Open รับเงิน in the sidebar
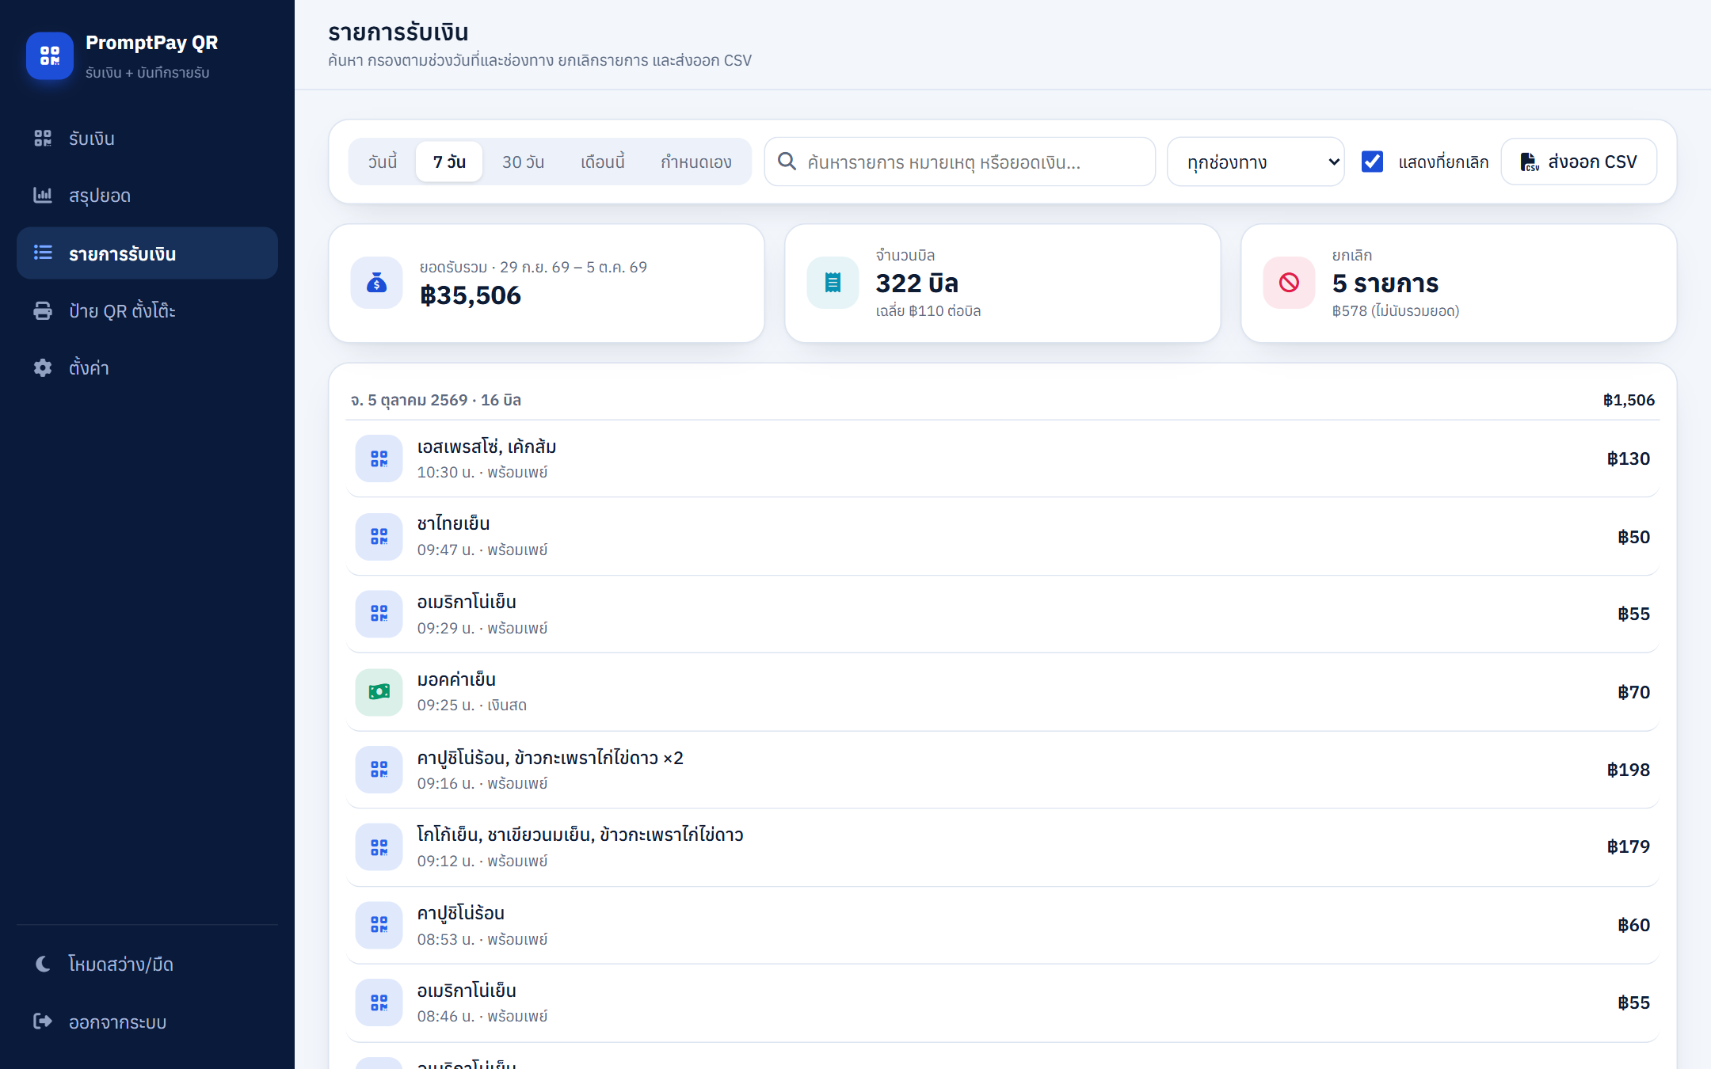 pos(147,139)
